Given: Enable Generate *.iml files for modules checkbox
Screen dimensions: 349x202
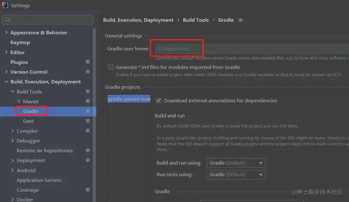Looking at the screenshot, I should [111, 67].
